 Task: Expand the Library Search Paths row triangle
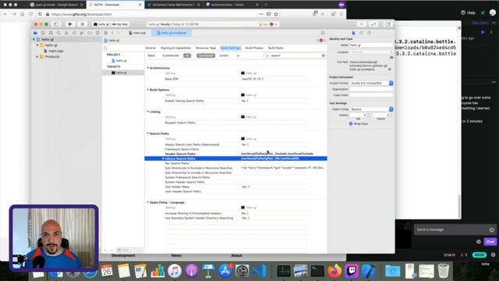point(163,158)
